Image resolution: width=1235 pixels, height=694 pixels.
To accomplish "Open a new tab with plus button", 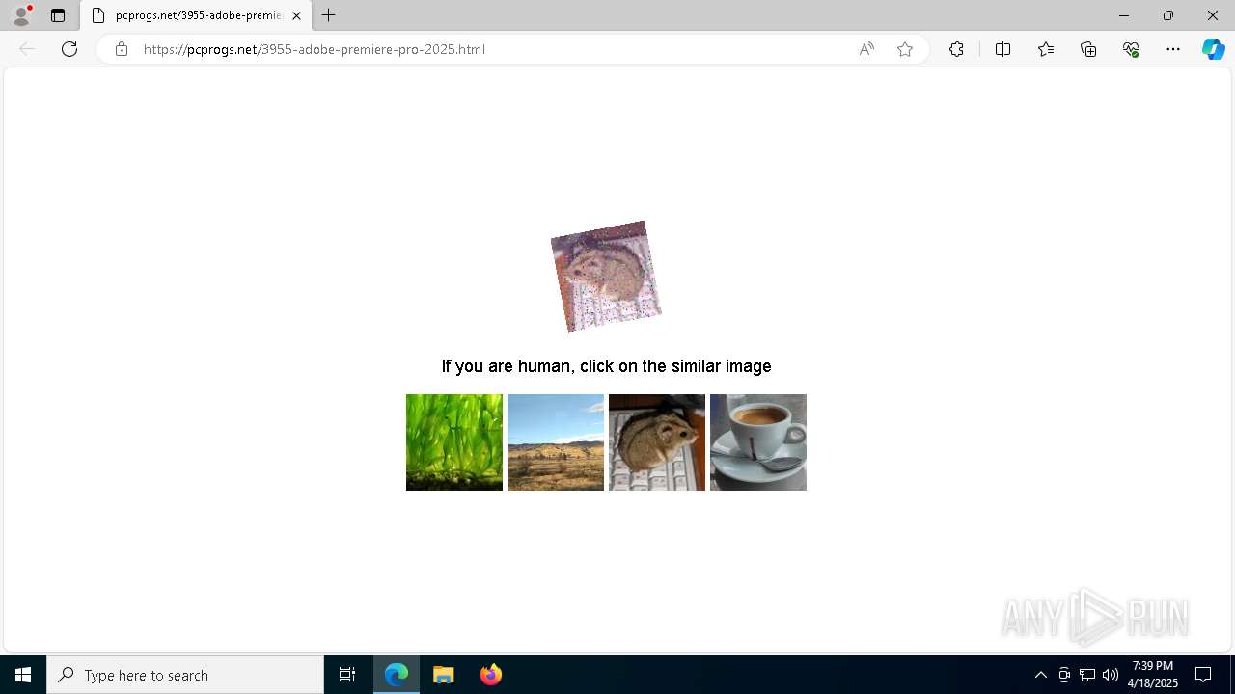I will (x=329, y=15).
